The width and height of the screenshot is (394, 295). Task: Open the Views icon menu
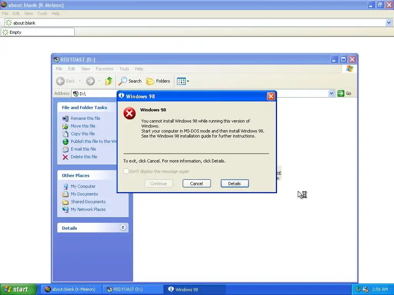[x=181, y=81]
